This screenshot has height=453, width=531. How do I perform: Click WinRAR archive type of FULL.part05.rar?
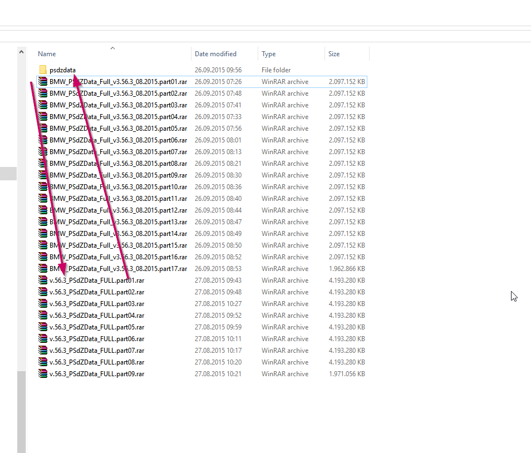coord(285,327)
